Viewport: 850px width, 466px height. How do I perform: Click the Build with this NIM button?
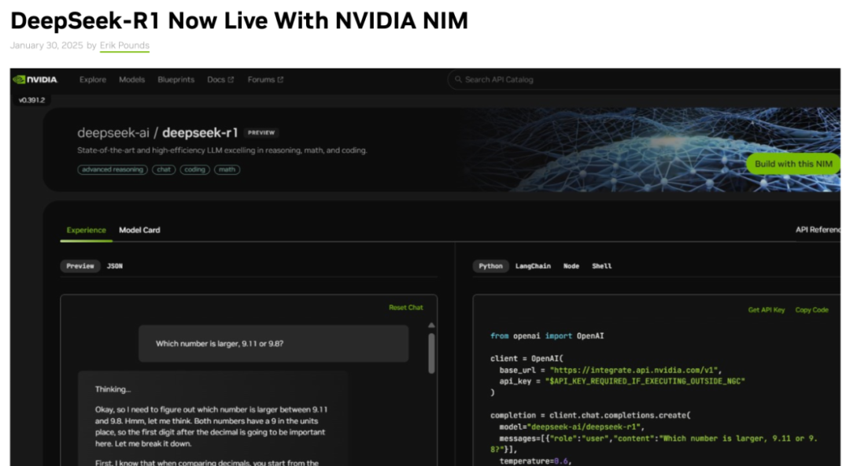click(793, 164)
